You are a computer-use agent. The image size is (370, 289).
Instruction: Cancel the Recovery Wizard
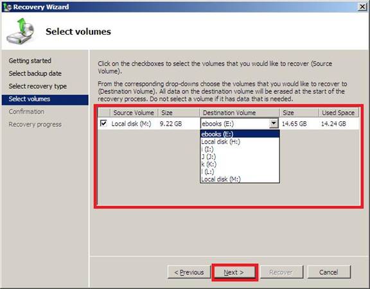328,272
